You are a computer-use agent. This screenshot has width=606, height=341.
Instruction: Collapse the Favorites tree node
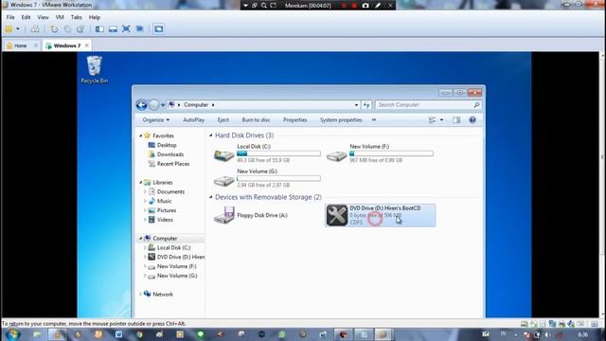(x=141, y=135)
